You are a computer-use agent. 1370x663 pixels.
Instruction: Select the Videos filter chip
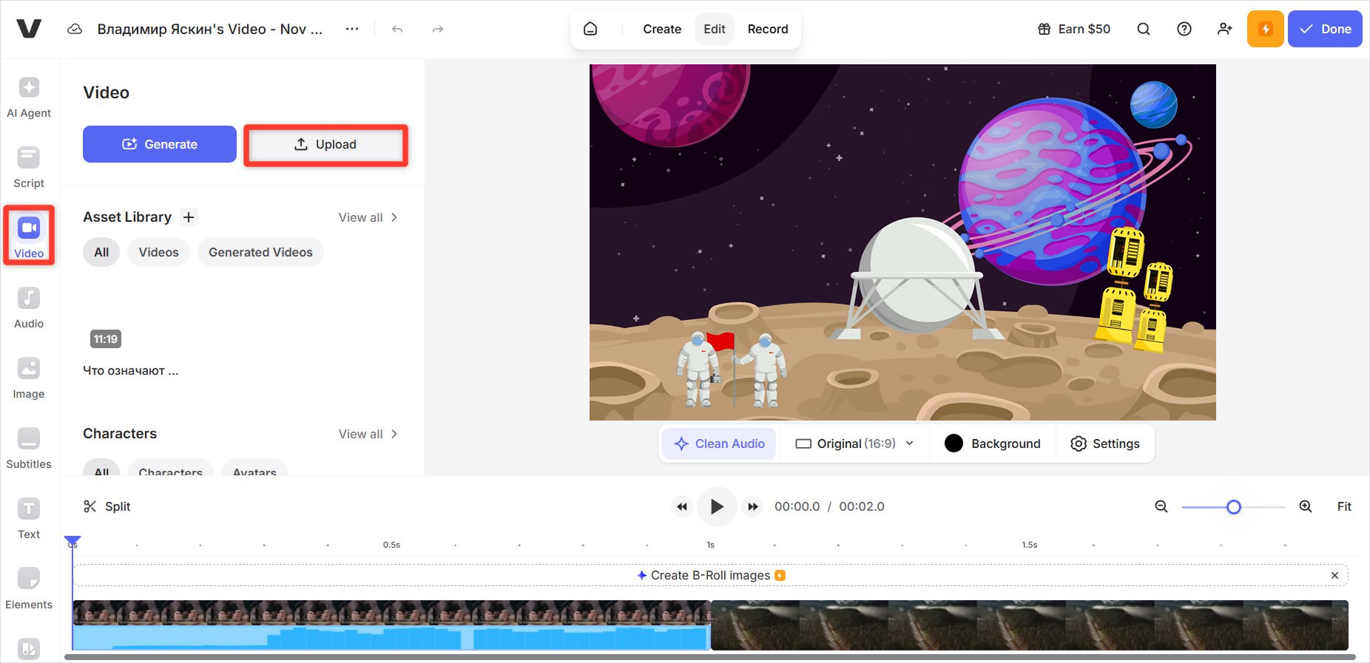tap(158, 252)
